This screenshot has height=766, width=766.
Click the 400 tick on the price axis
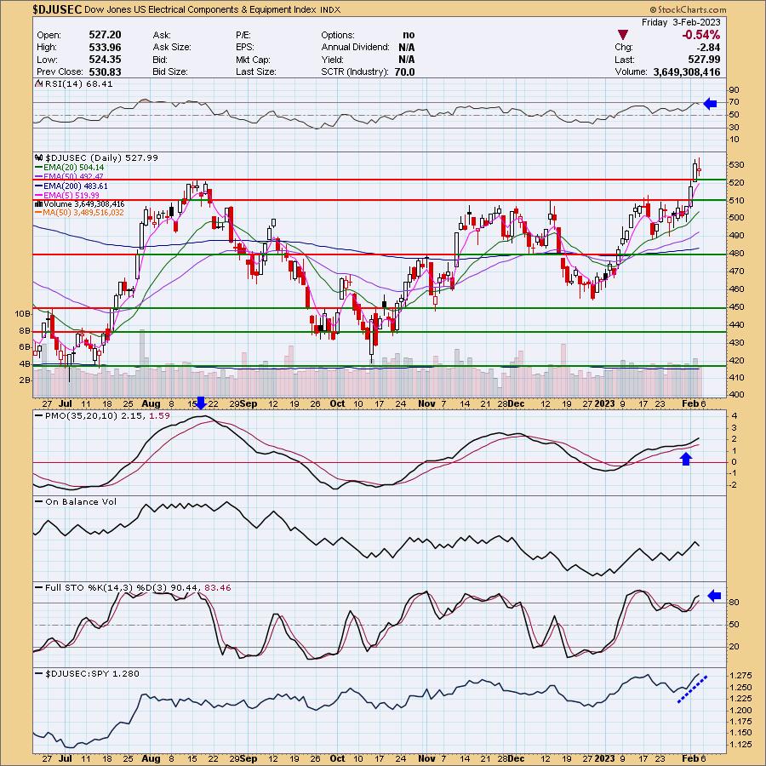737,395
